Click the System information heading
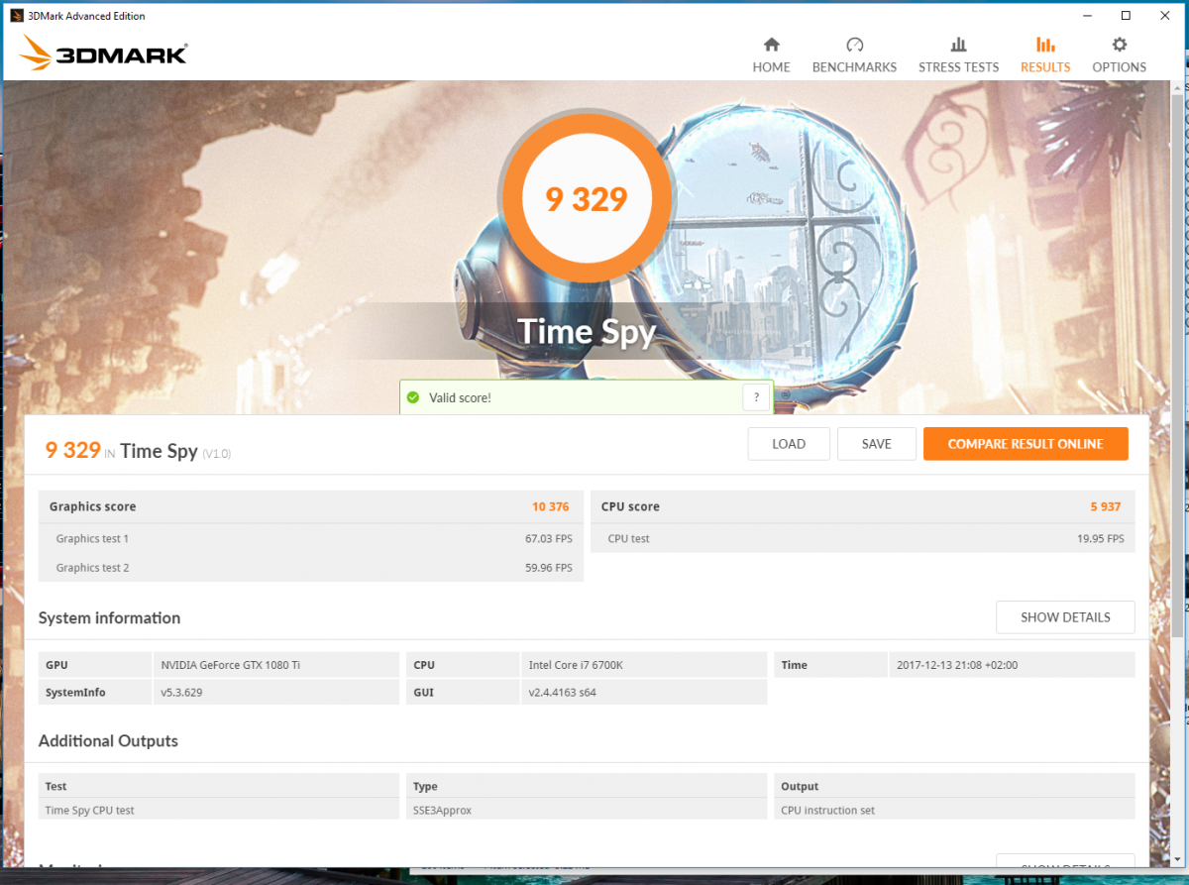This screenshot has height=885, width=1189. click(109, 617)
